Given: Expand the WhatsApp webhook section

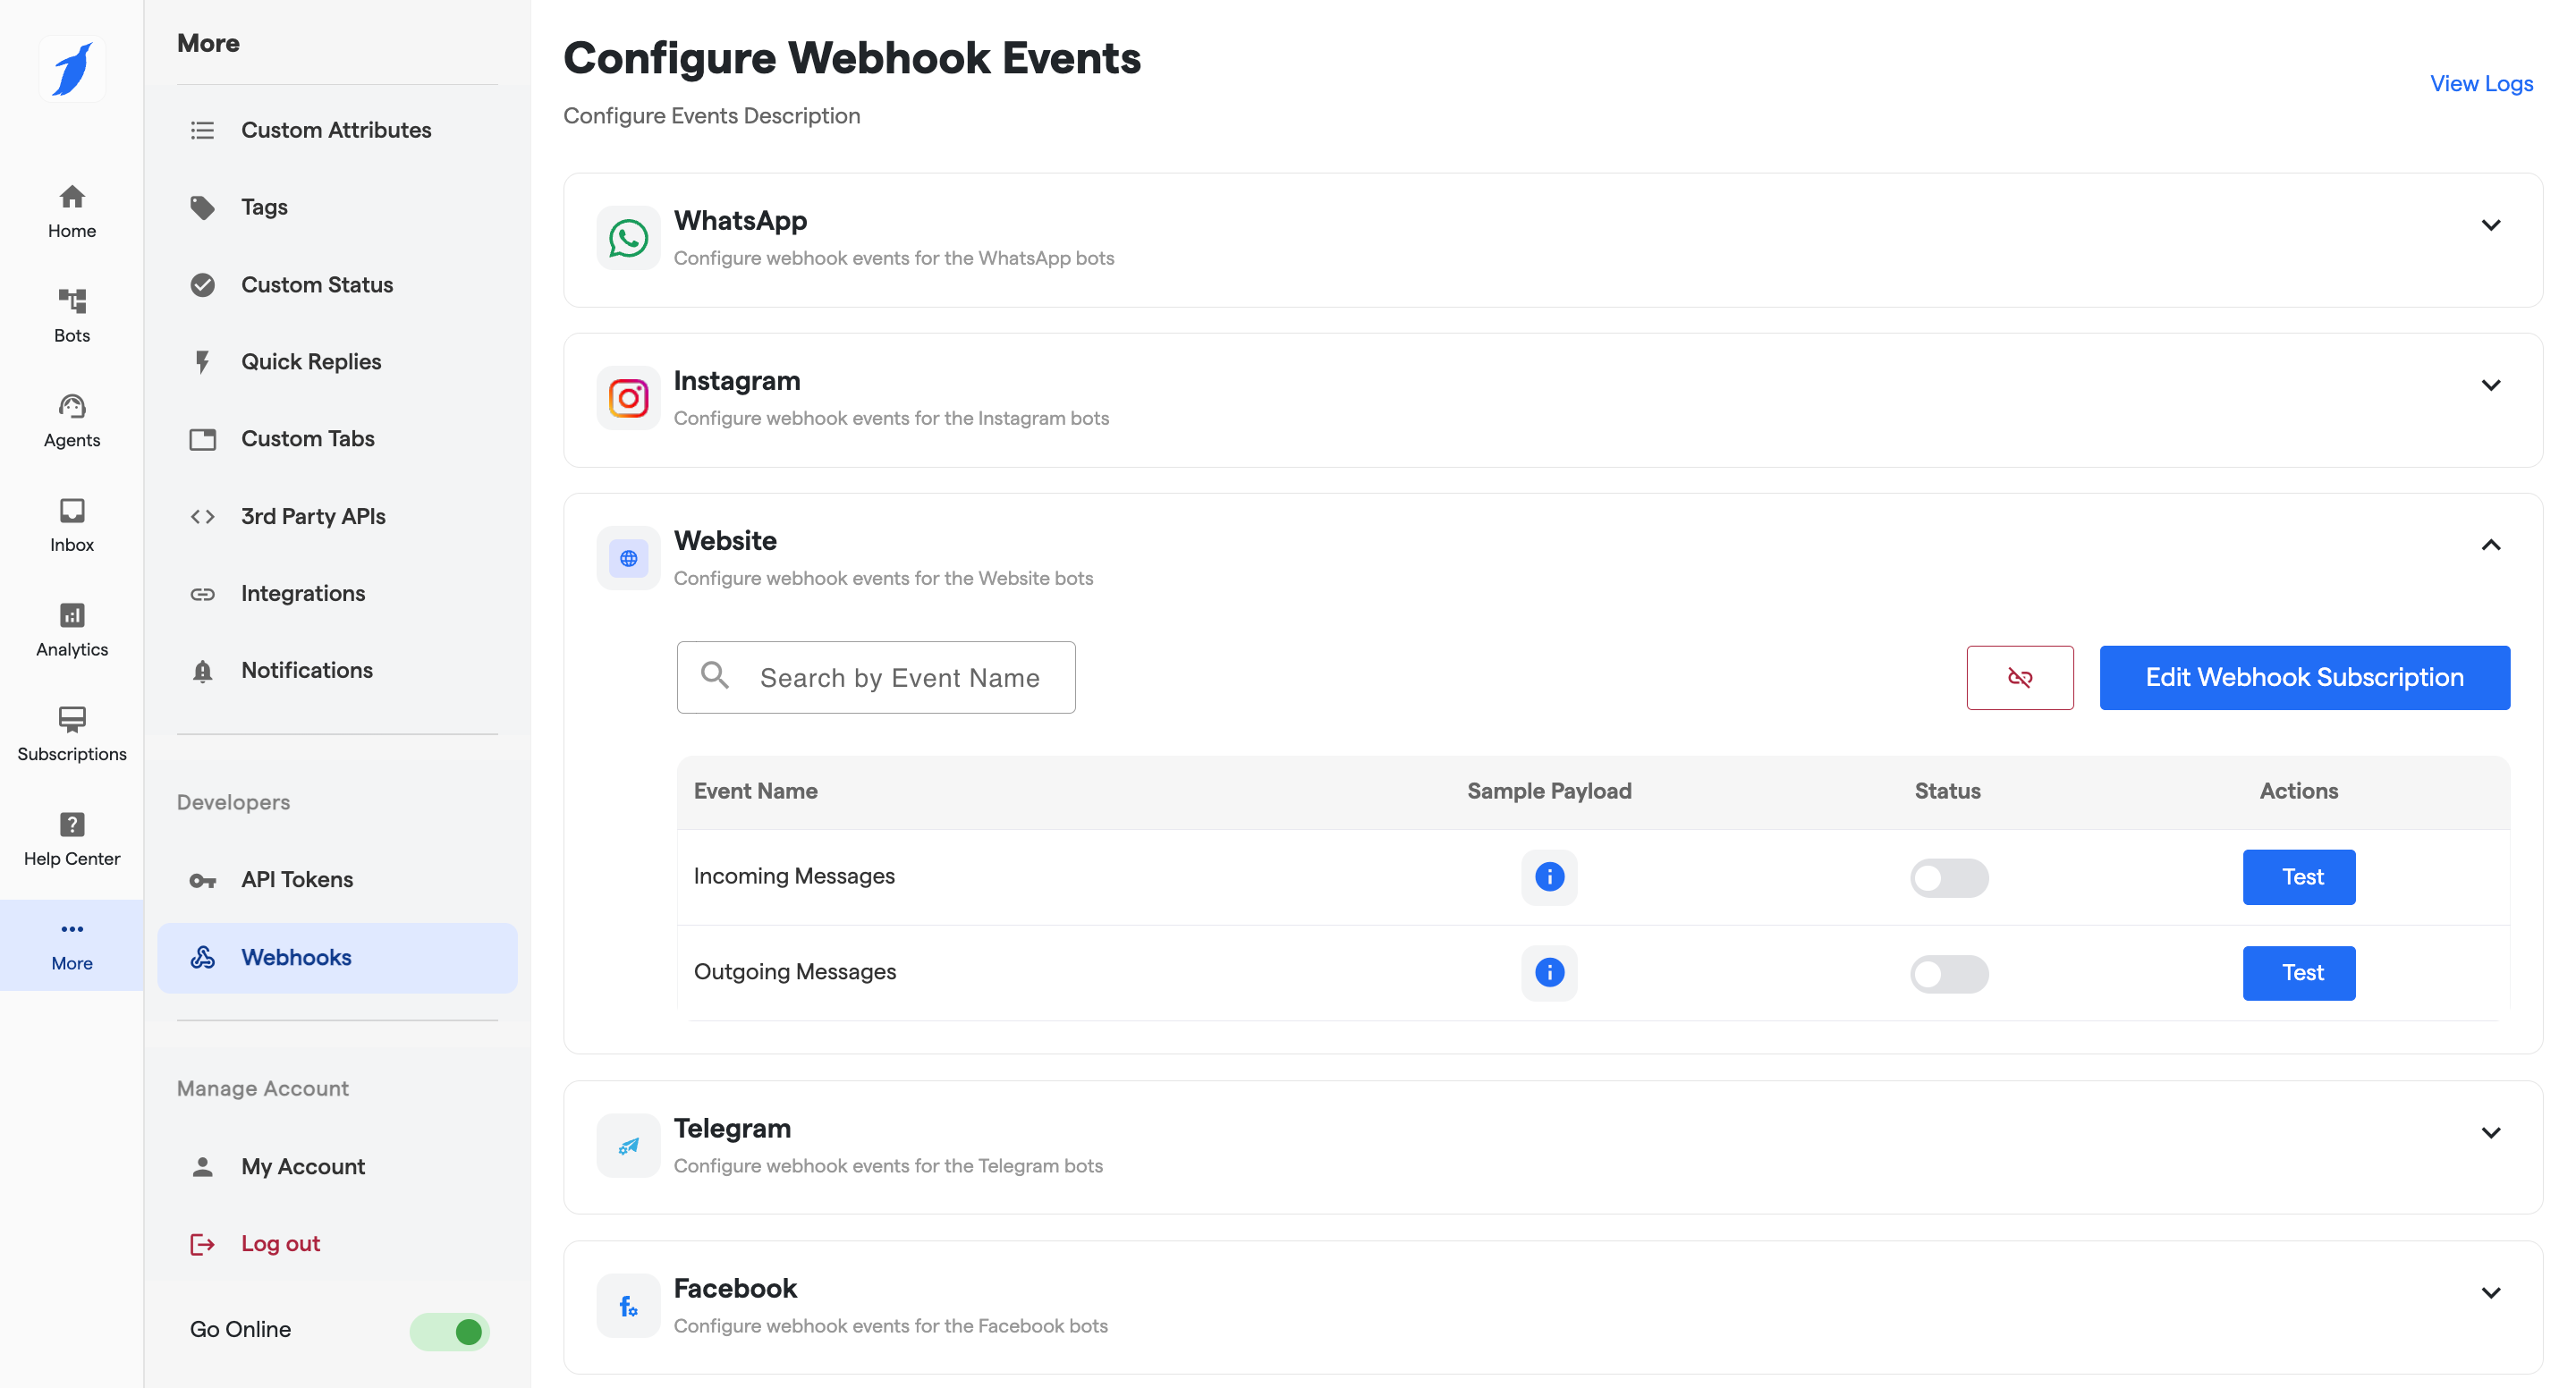Looking at the screenshot, I should (2489, 225).
